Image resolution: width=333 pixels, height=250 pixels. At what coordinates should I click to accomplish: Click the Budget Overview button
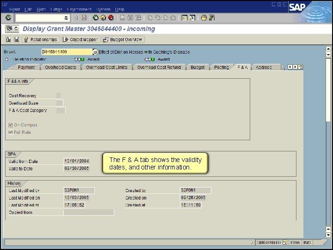(x=123, y=39)
